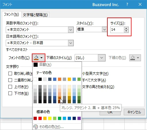Viewport: 147px width, 130px height.
Task: Click the 下線のスタイル field showing (なし)
Action: [x=86, y=58]
